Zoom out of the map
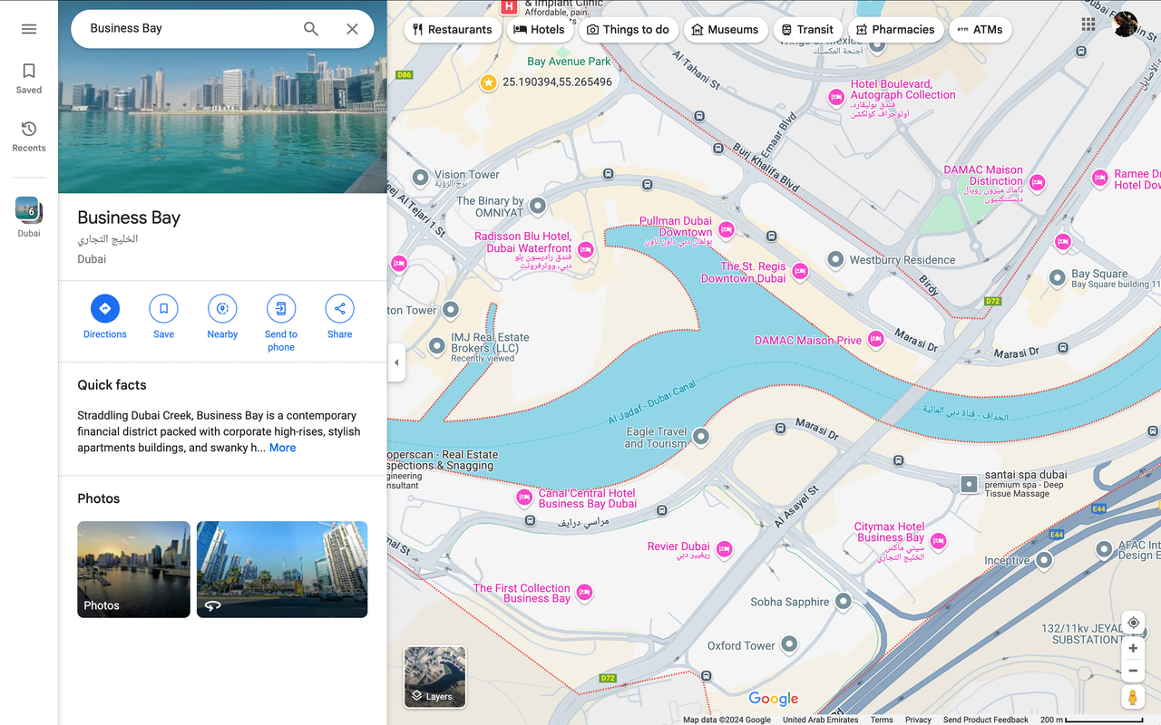The image size is (1161, 725). coord(1133,672)
